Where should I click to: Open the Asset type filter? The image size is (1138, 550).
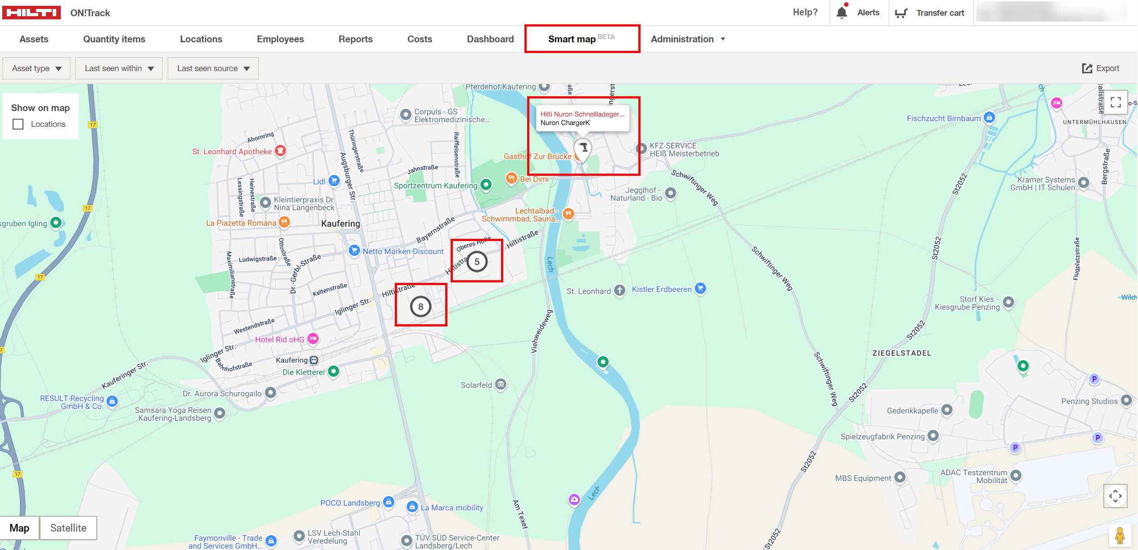click(36, 68)
